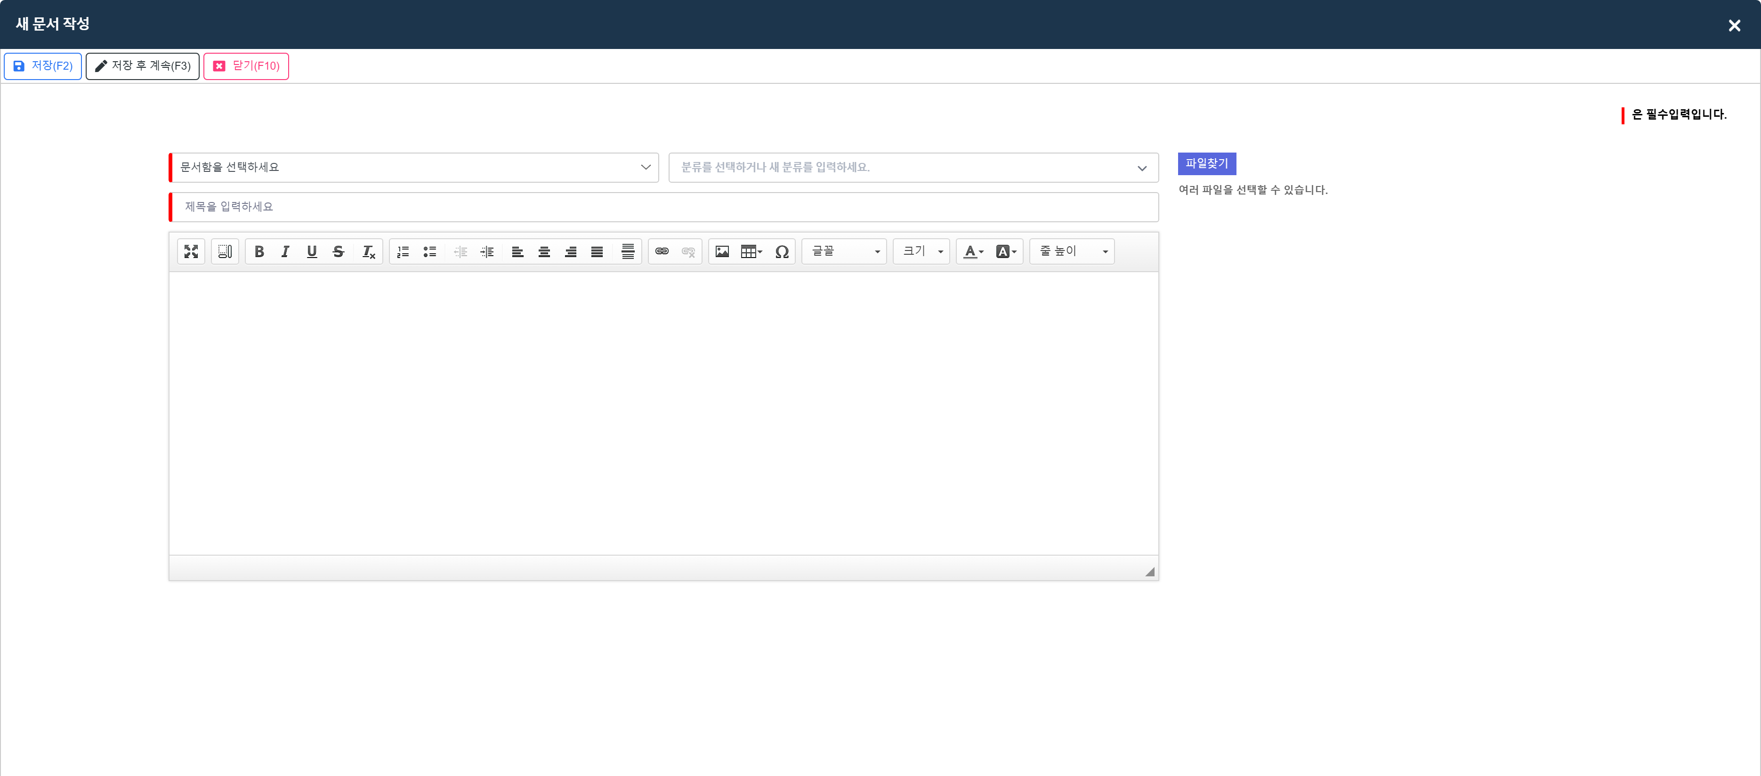Open the 크기 font size dropdown

[x=921, y=251]
